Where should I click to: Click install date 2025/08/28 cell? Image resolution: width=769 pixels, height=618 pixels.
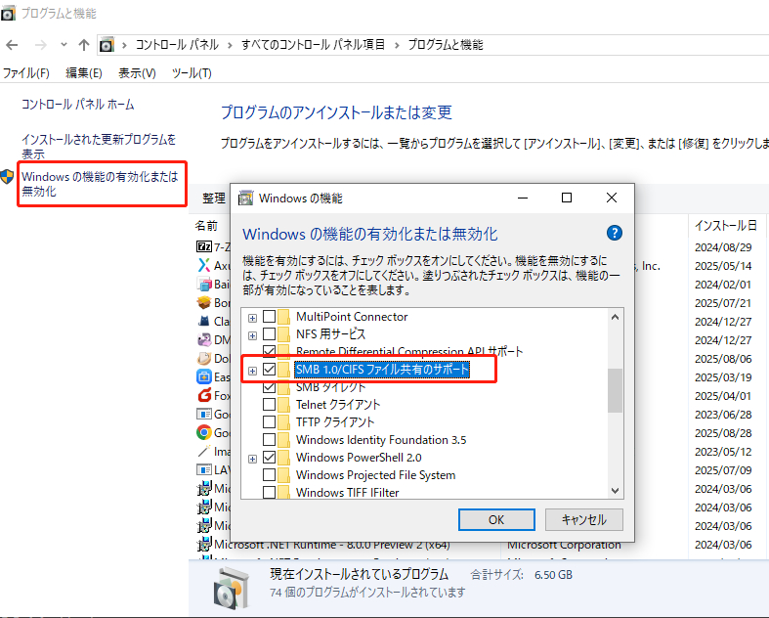click(x=723, y=433)
